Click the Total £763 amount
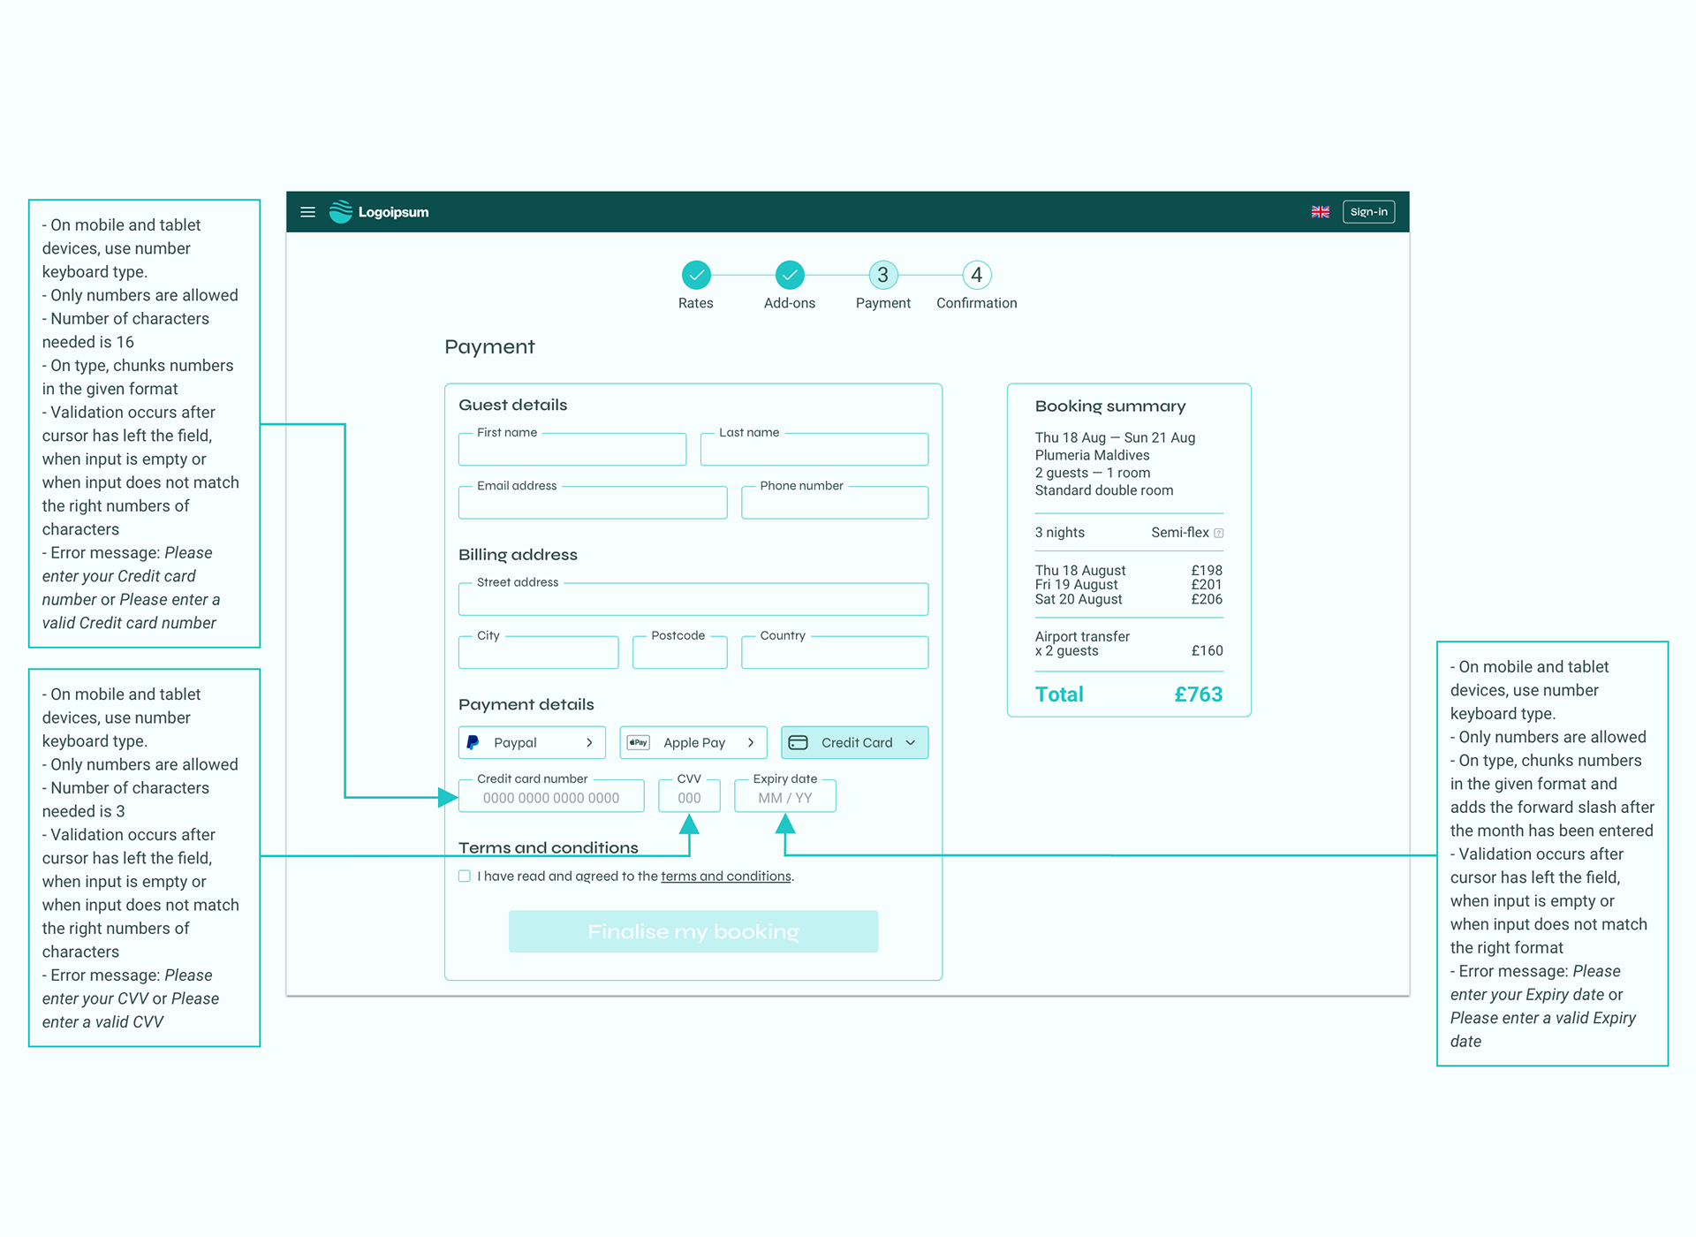Screen dimensions: 1696x1237 coord(1199,694)
